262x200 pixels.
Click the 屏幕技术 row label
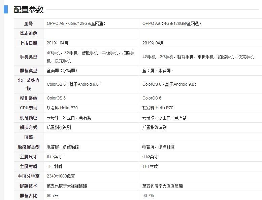point(29,186)
